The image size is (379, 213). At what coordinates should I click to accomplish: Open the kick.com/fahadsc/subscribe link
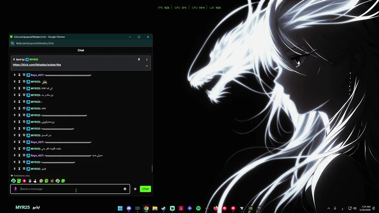point(37,65)
